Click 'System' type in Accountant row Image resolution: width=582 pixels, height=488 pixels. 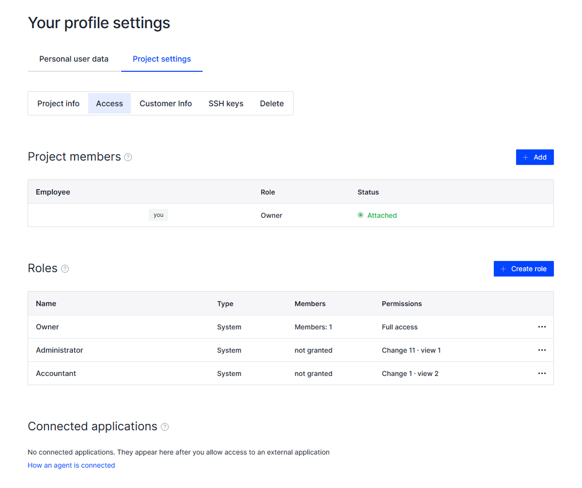229,374
